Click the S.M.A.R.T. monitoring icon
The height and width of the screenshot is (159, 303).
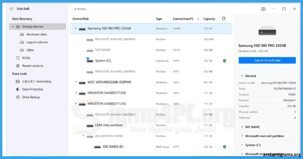18,82
